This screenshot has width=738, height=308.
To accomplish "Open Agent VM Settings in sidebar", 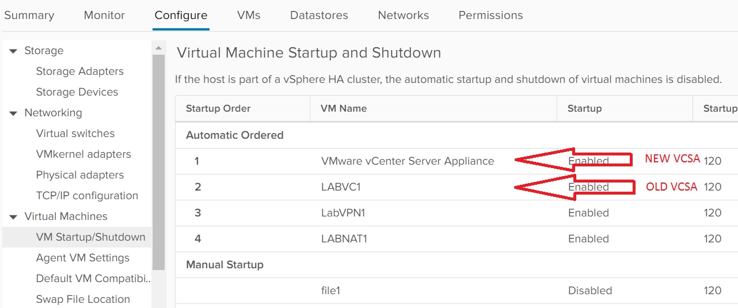I will (x=82, y=258).
